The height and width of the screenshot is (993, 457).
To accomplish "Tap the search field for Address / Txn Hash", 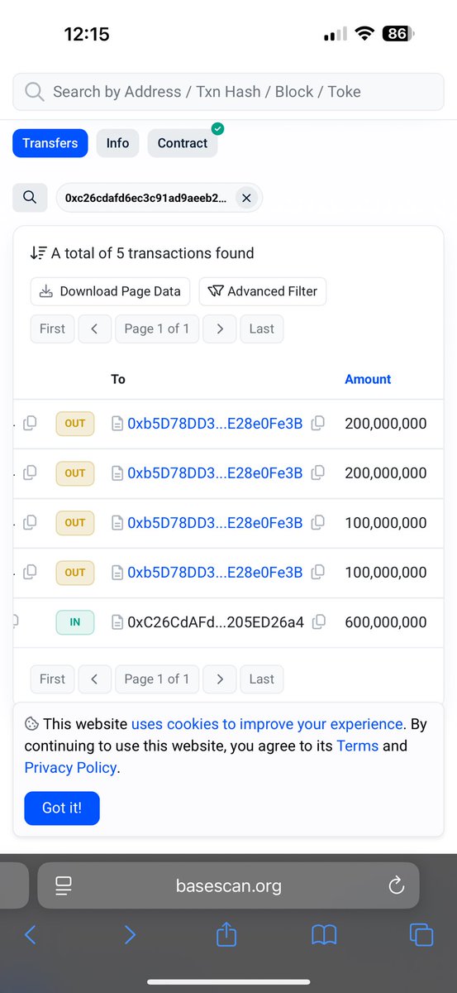I will click(228, 92).
